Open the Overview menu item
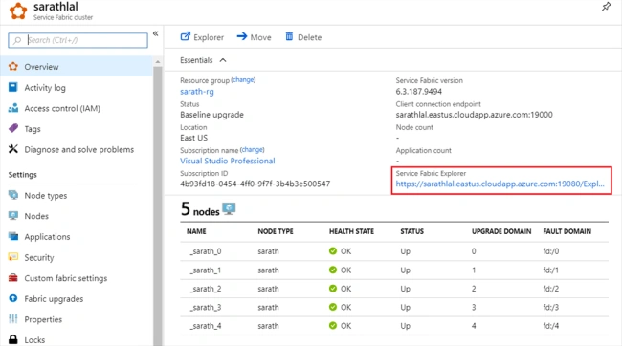 tap(77, 67)
